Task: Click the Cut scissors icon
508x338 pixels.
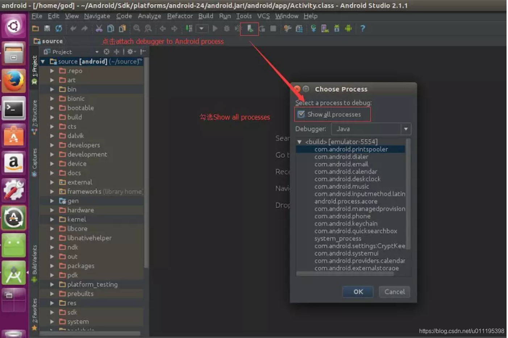Action: point(99,28)
